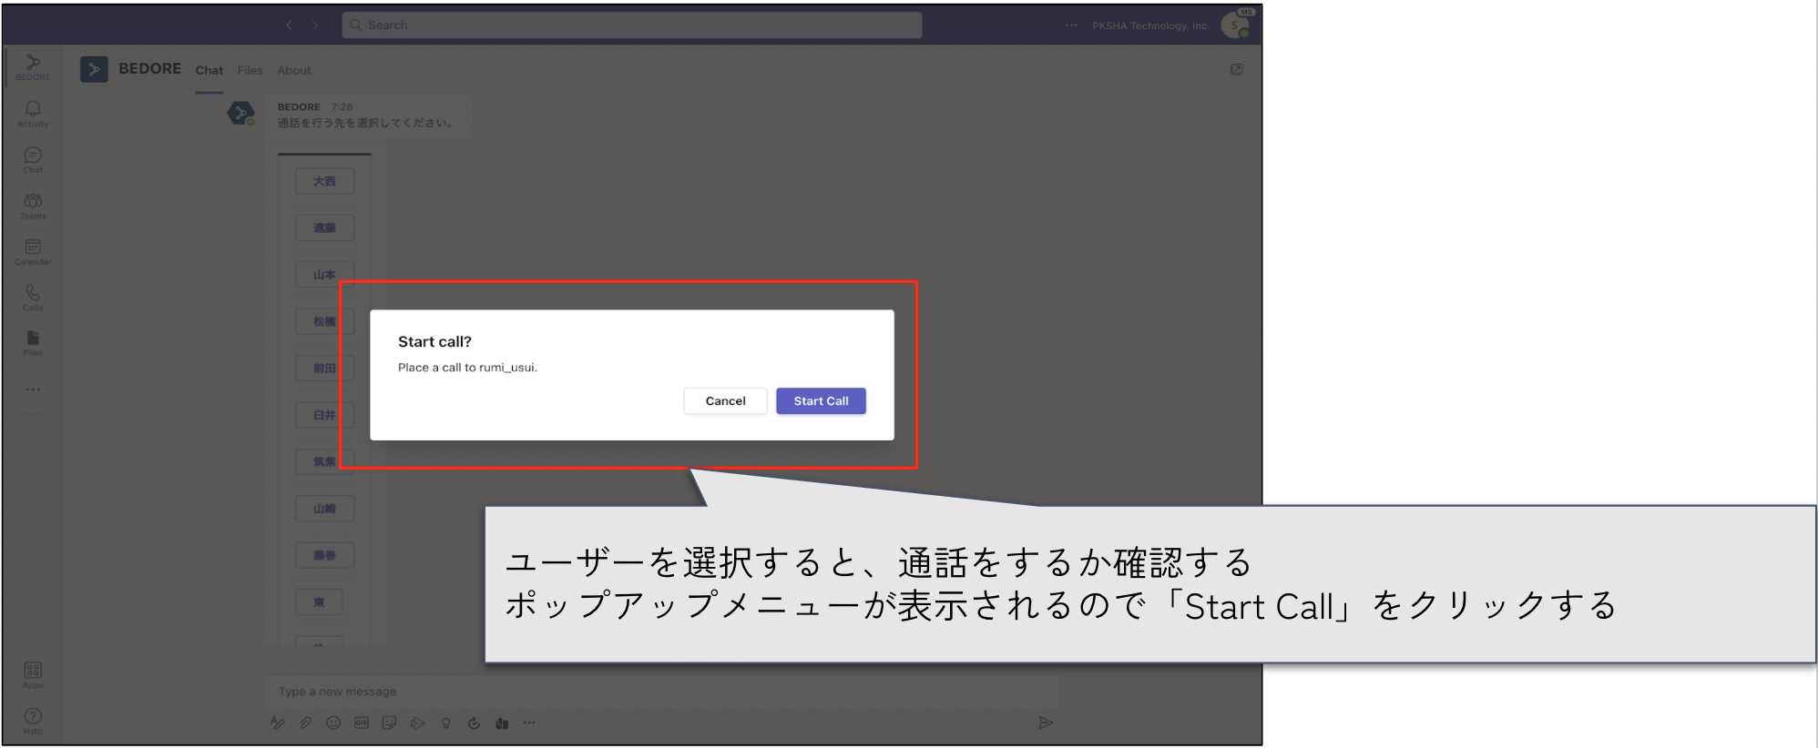The height and width of the screenshot is (748, 1818).
Task: Open settings and more ellipsis in title bar
Action: 1071,25
